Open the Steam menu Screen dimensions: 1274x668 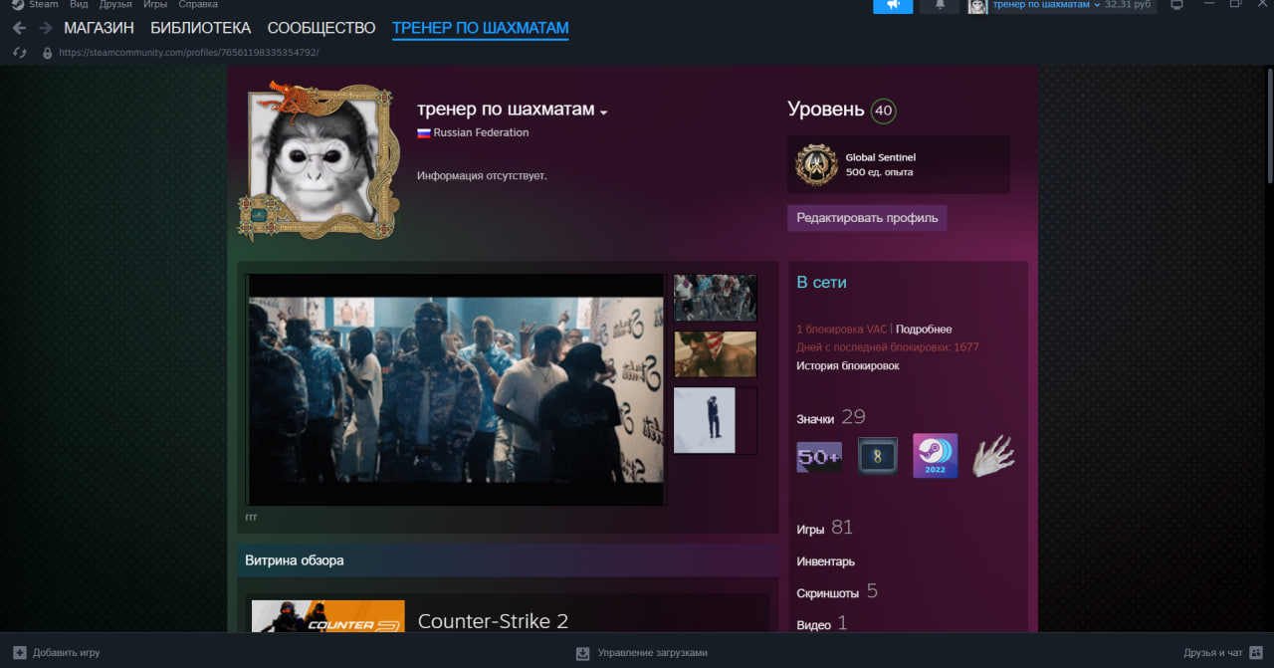tap(44, 5)
